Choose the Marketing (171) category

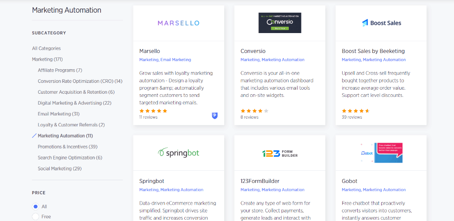tap(48, 59)
